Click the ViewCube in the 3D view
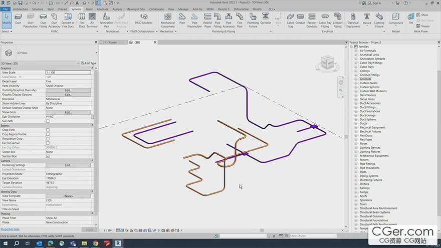The width and height of the screenshot is (441, 248). coord(327,63)
